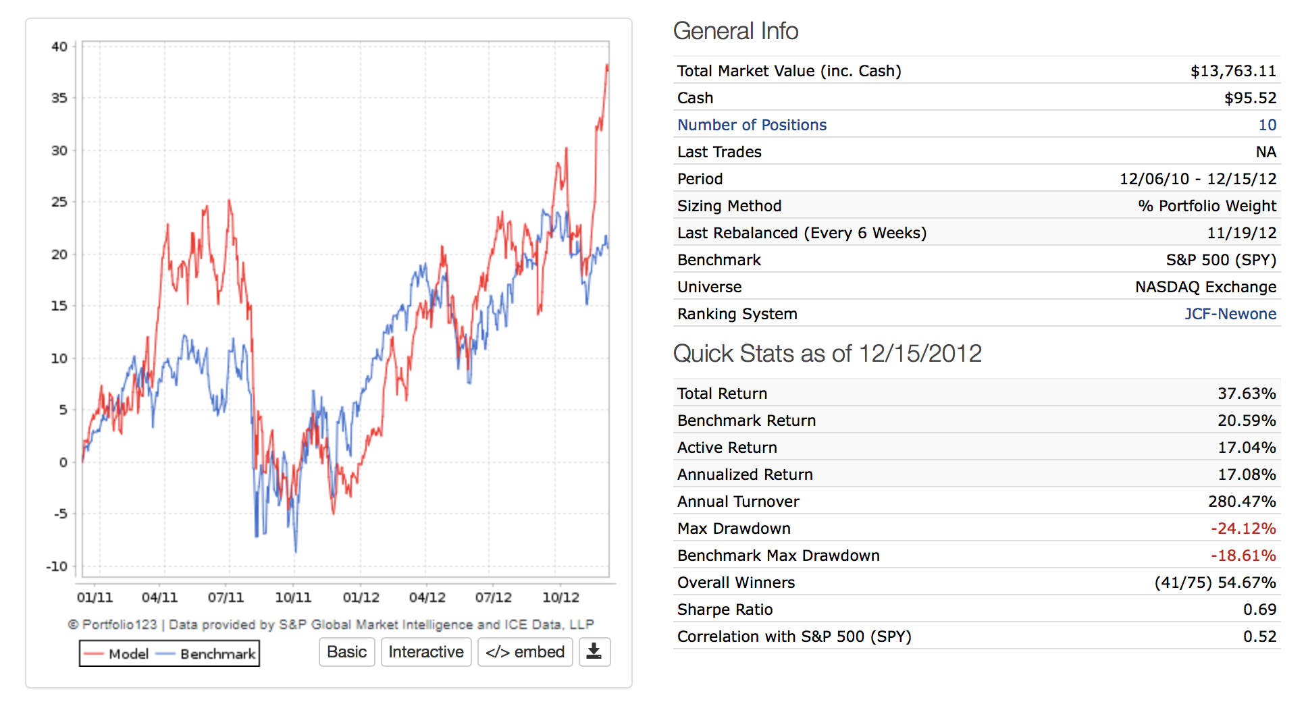The height and width of the screenshot is (706, 1306).
Task: Open the embed code option
Action: [x=525, y=652]
